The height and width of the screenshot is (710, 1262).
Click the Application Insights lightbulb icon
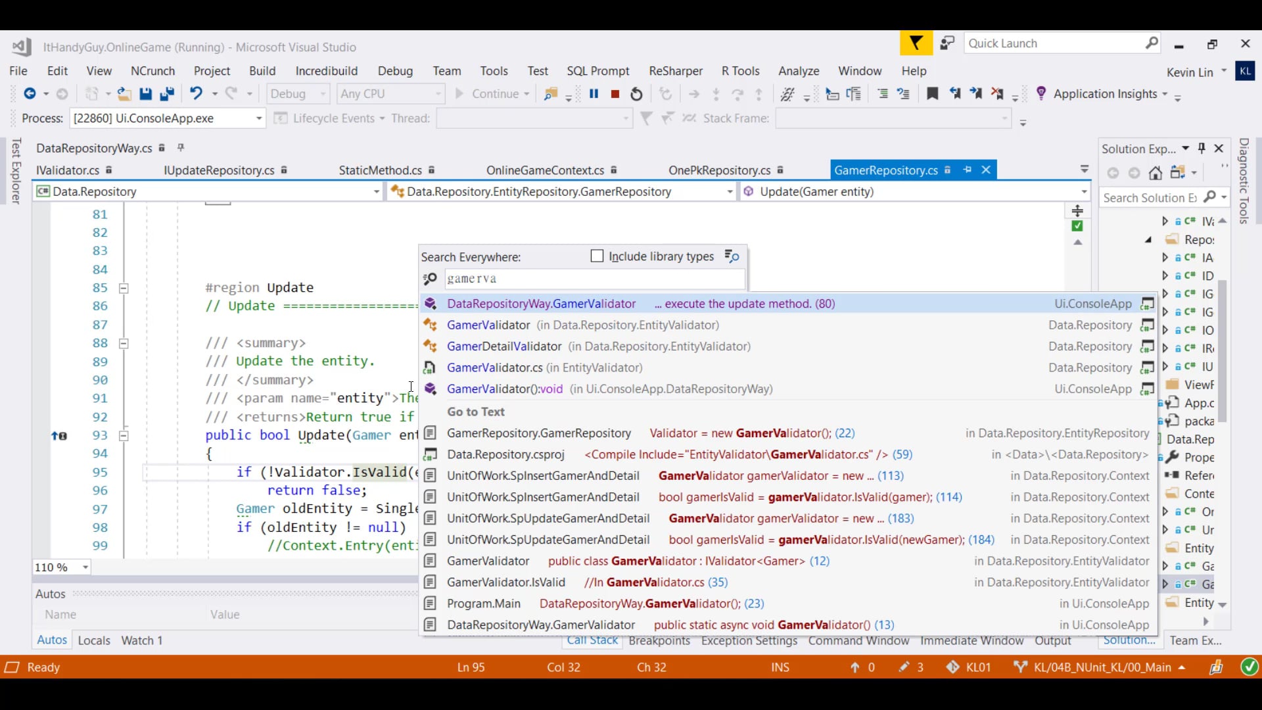[x=1040, y=94]
